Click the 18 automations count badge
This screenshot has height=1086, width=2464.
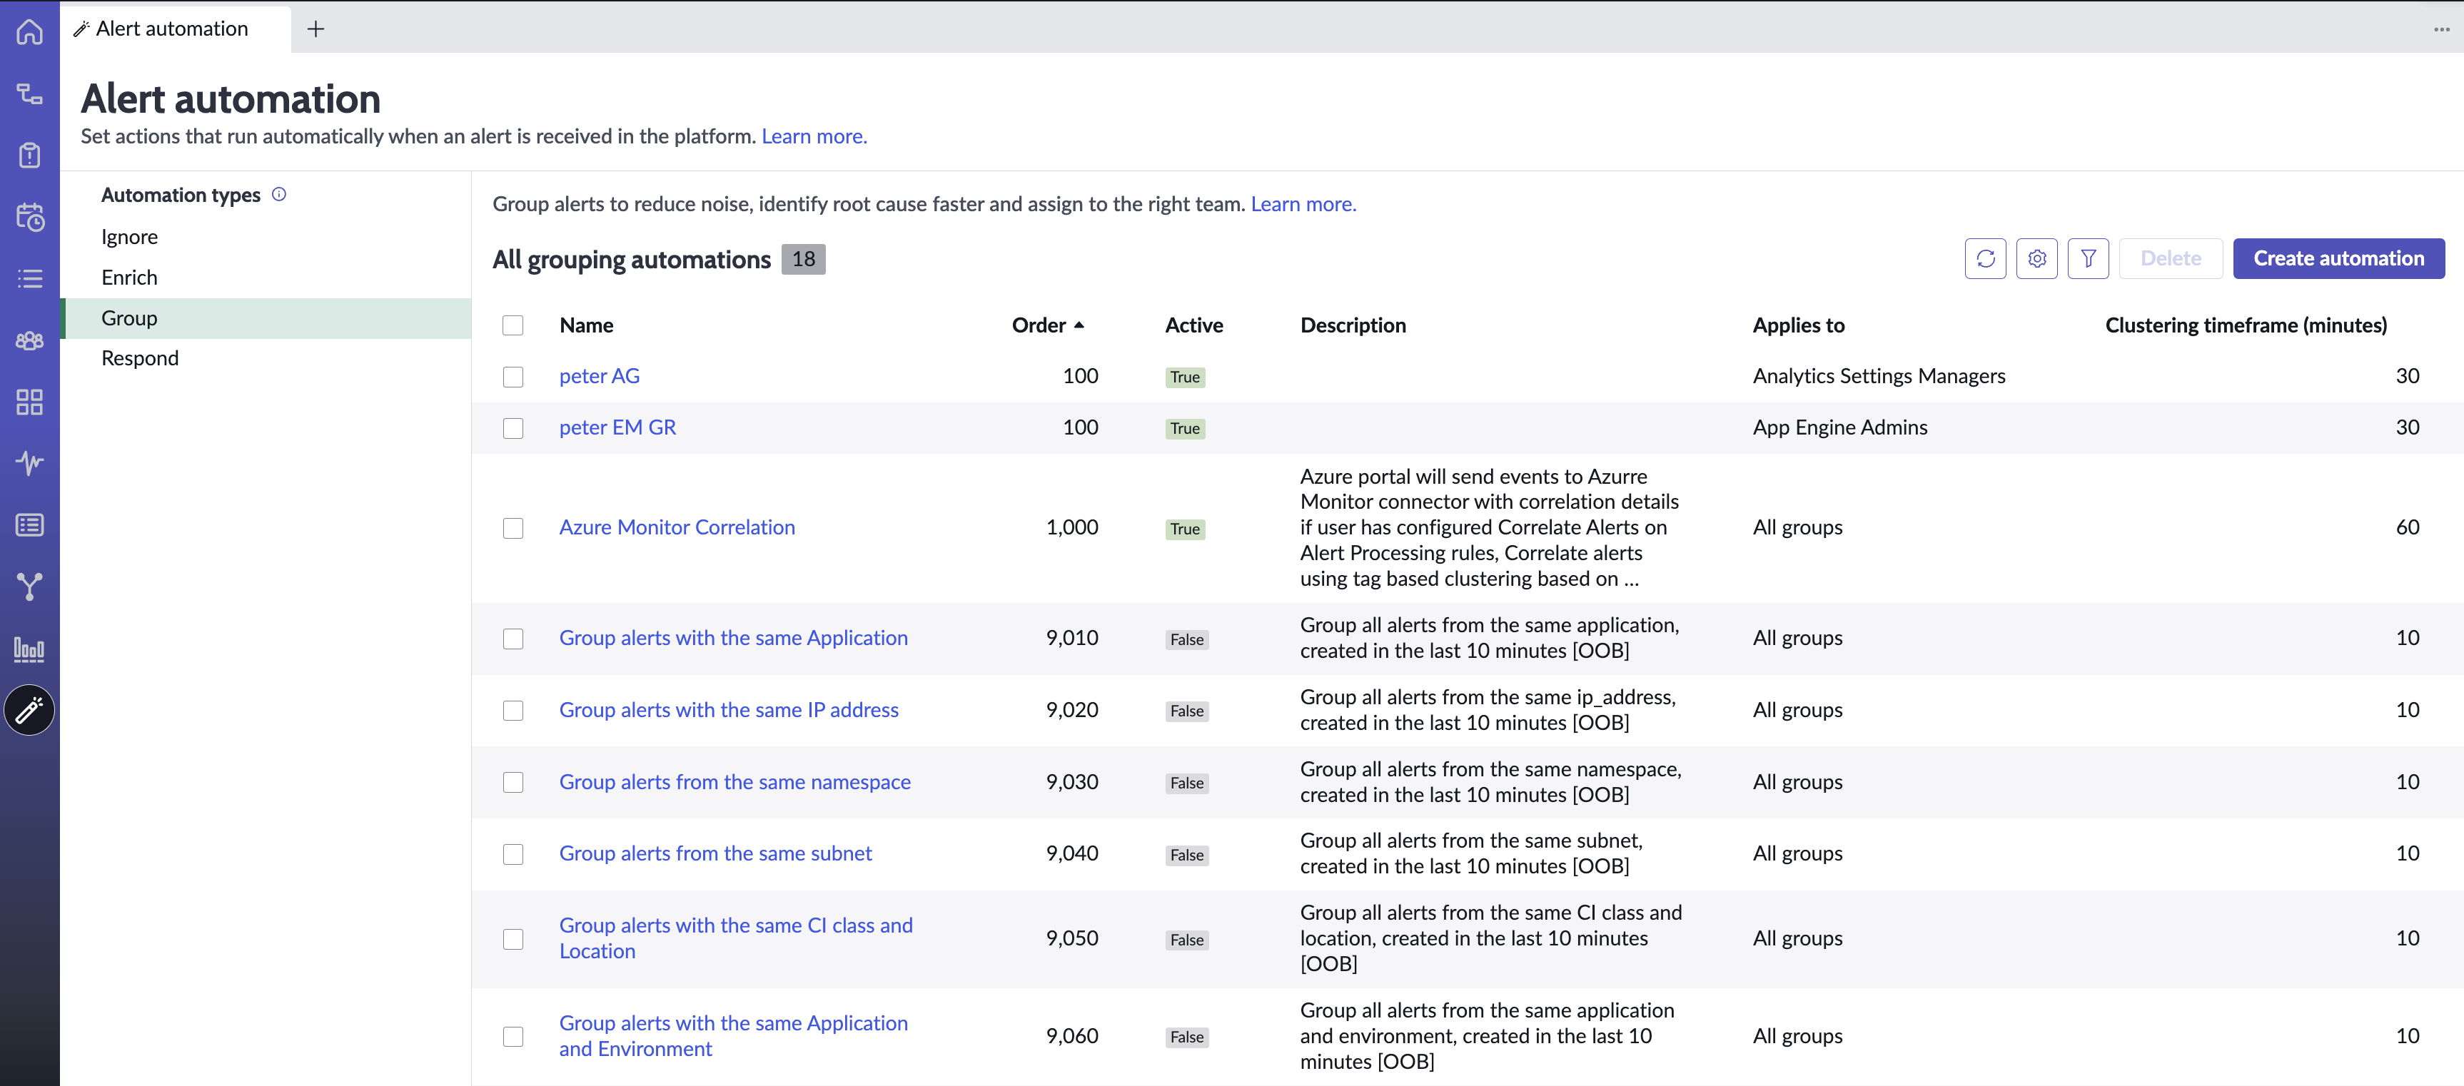(804, 260)
